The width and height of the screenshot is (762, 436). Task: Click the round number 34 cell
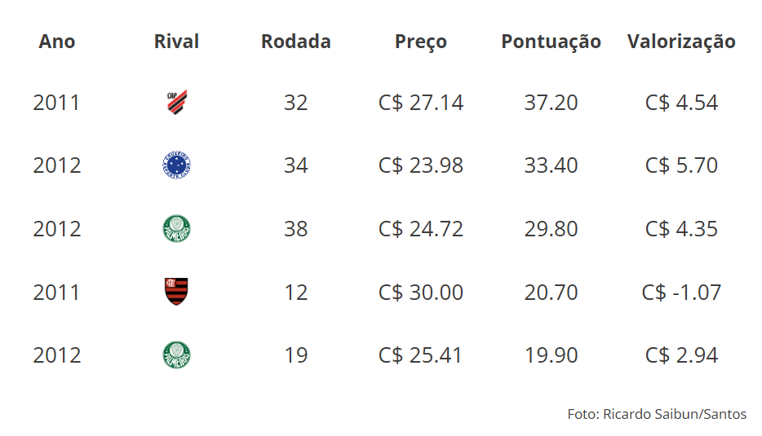pyautogui.click(x=296, y=165)
